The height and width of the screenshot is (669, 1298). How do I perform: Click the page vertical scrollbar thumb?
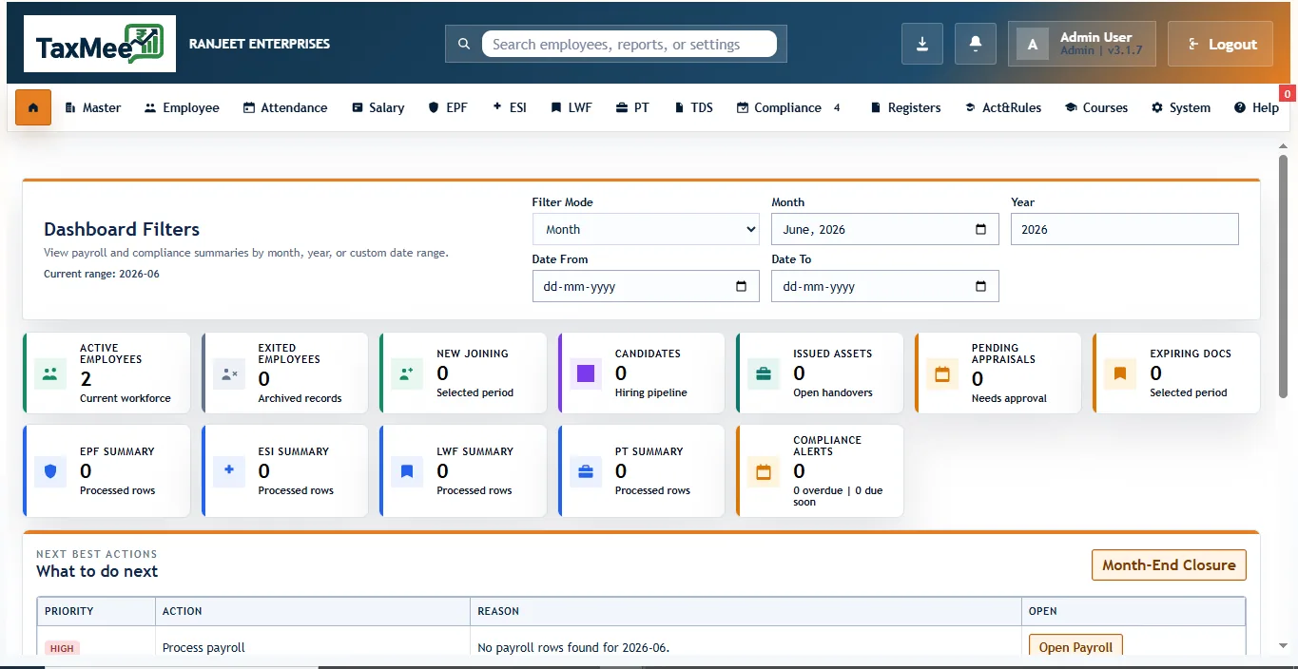[x=1284, y=276]
